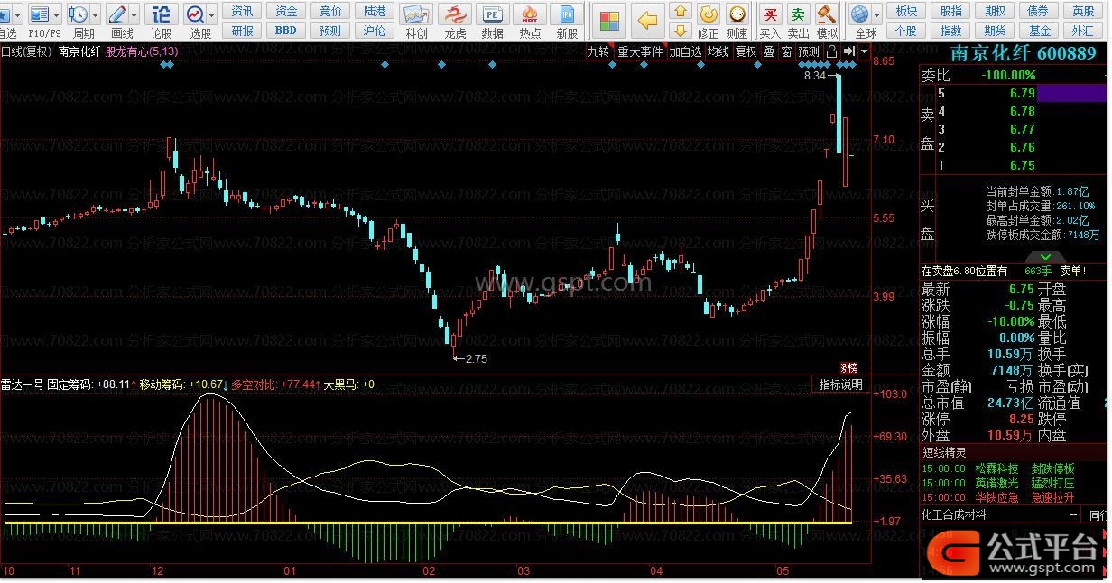Open the 期权 options tab

point(995,11)
